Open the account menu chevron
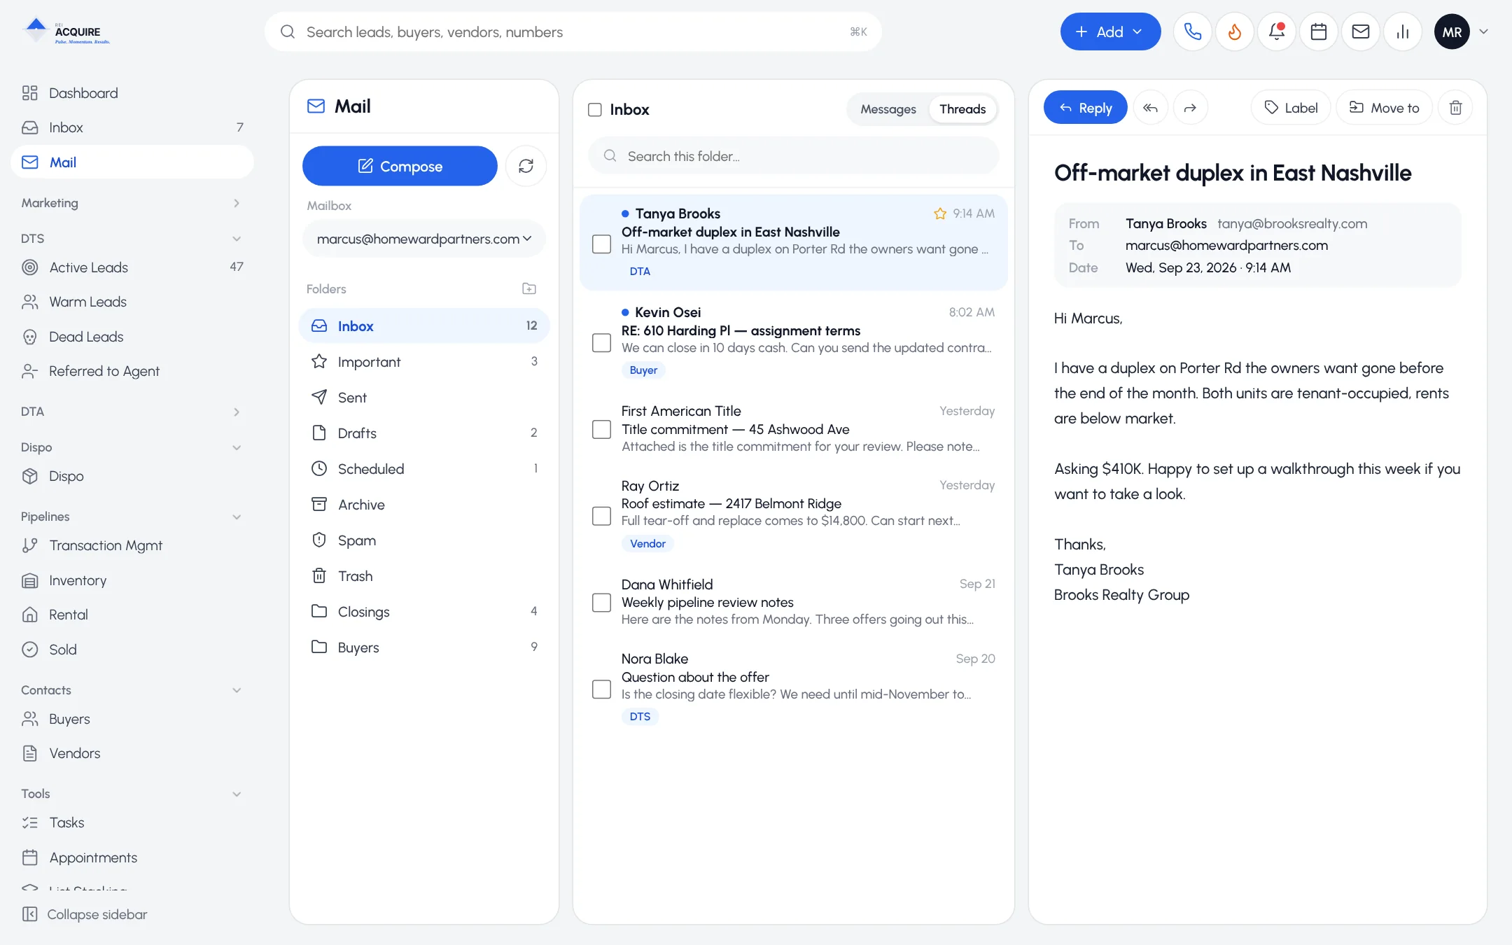 pos(1483,31)
